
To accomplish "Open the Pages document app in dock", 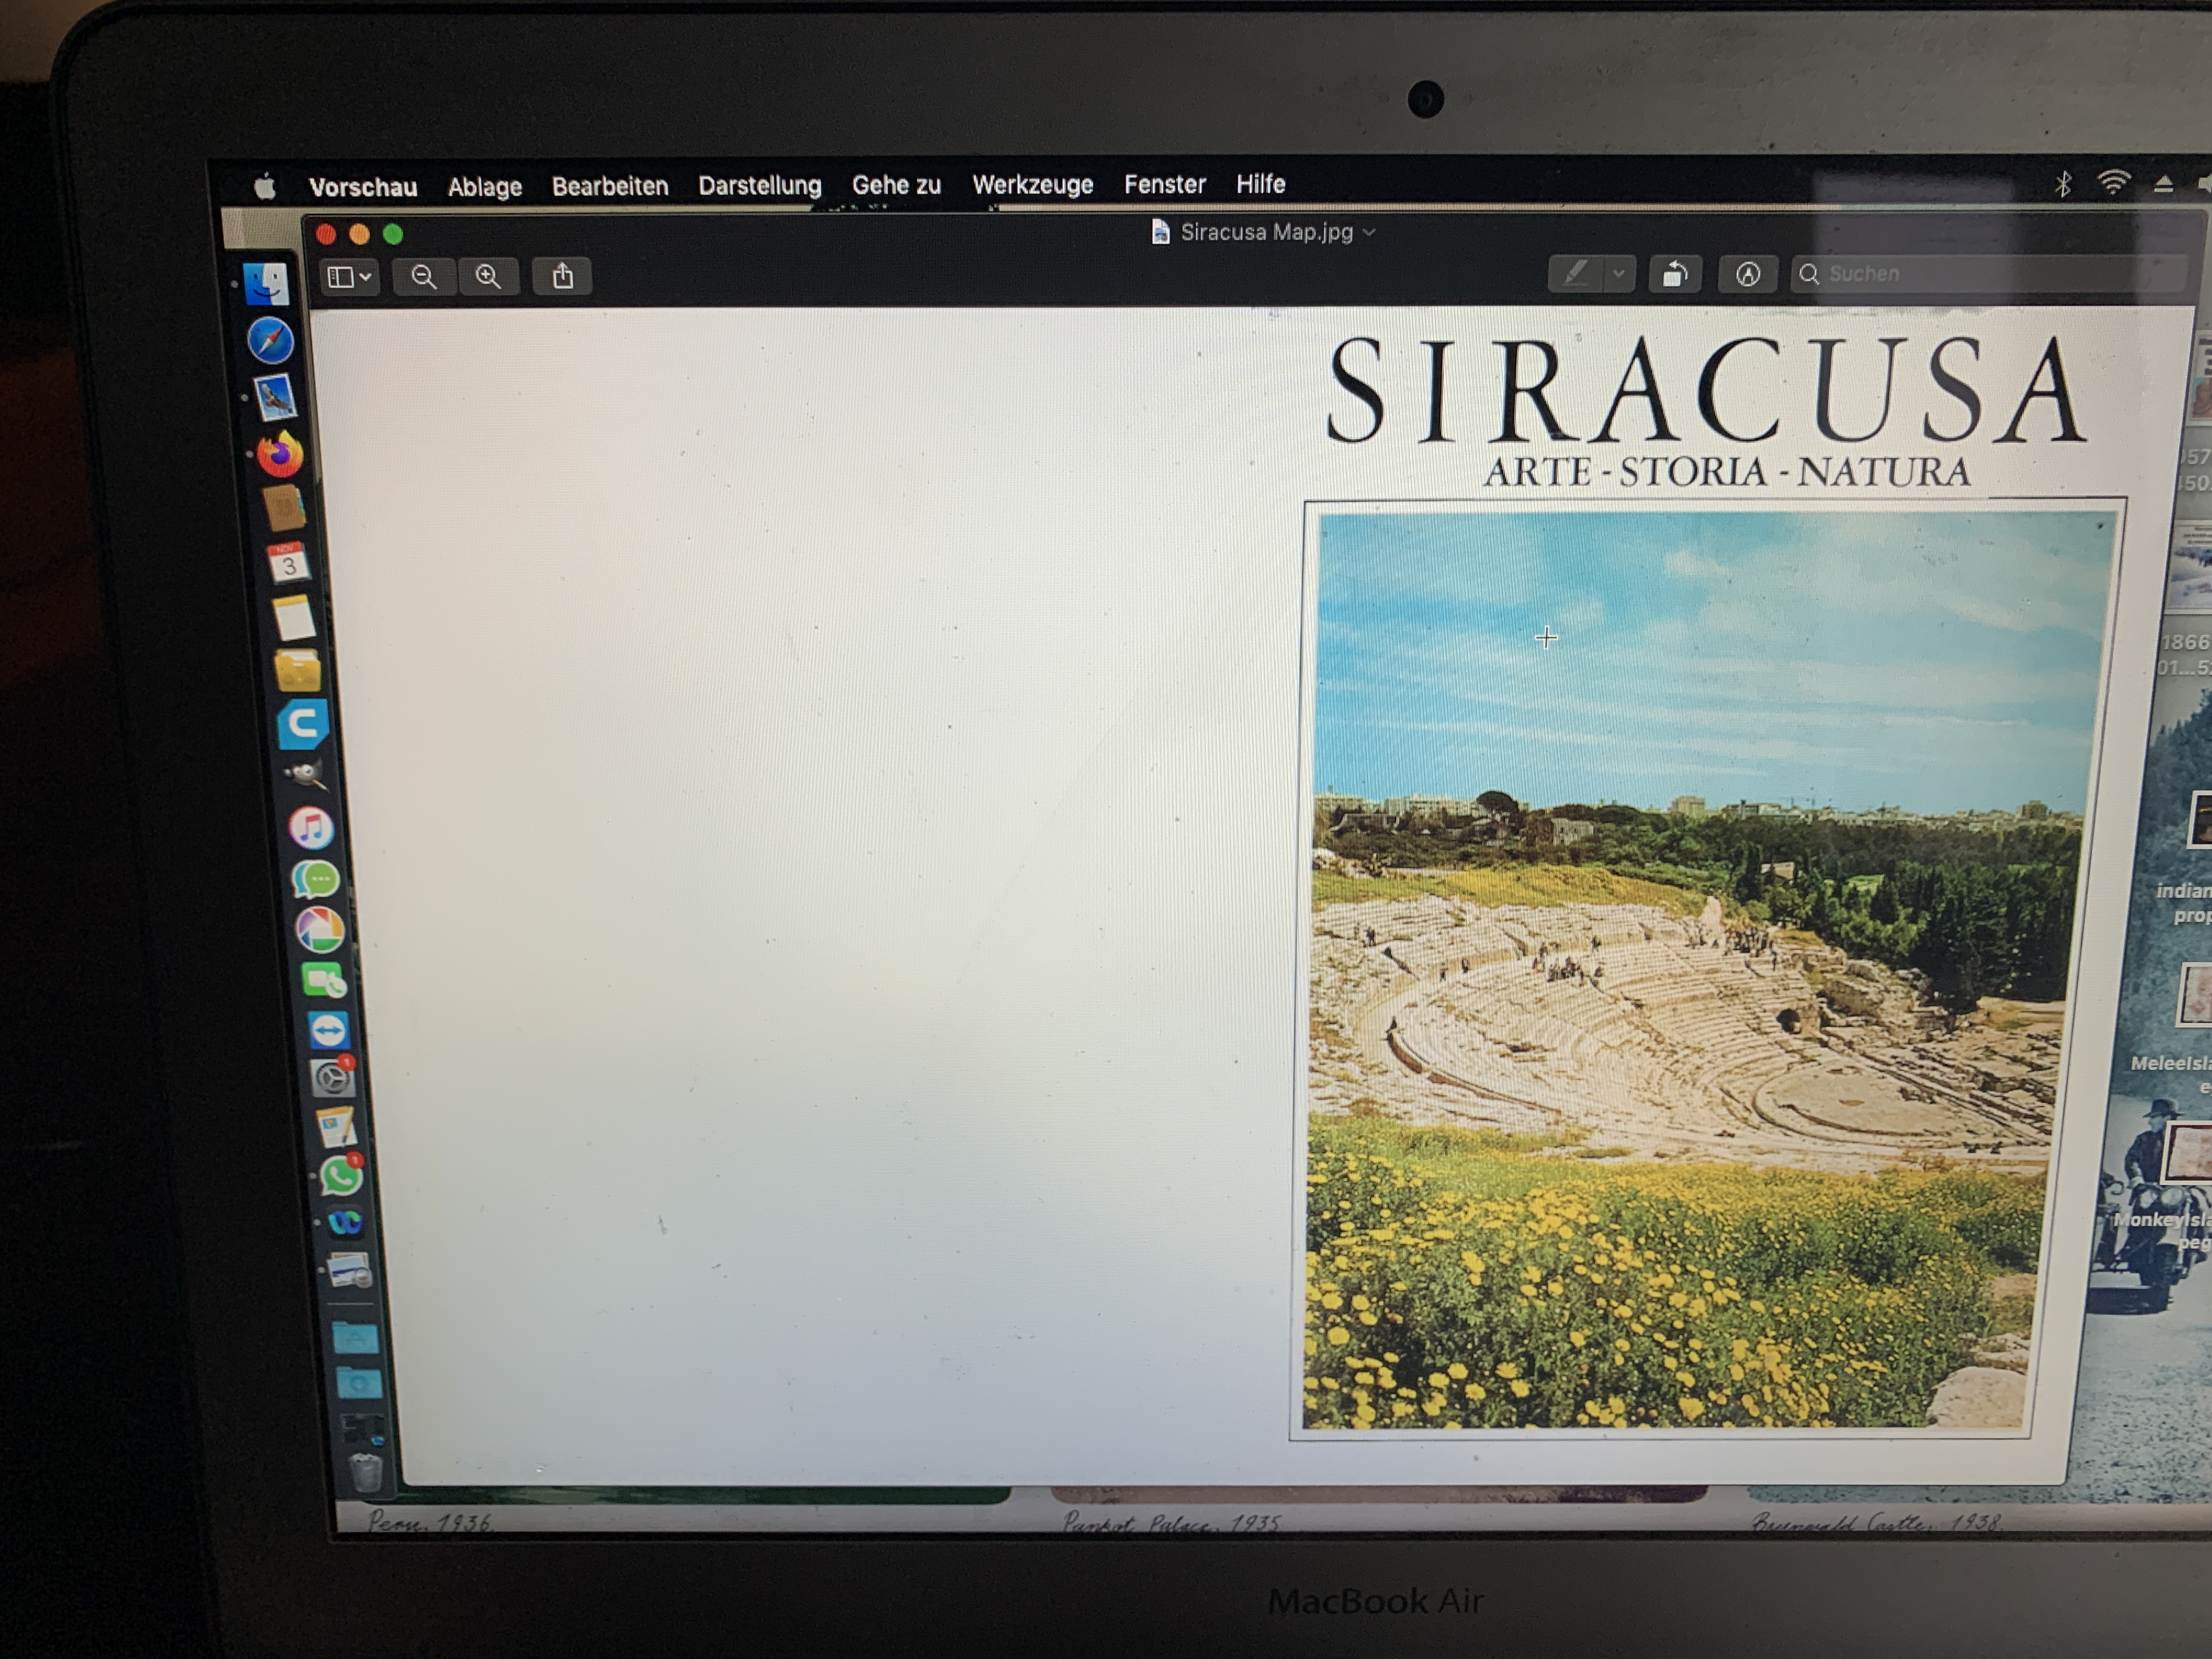I will (337, 1127).
